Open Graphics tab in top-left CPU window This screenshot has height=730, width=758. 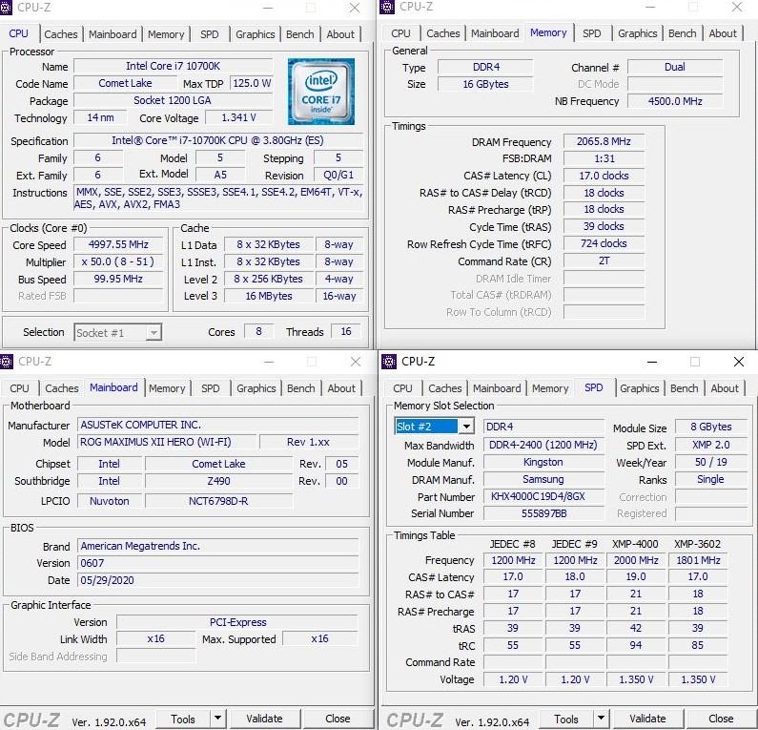(x=255, y=34)
